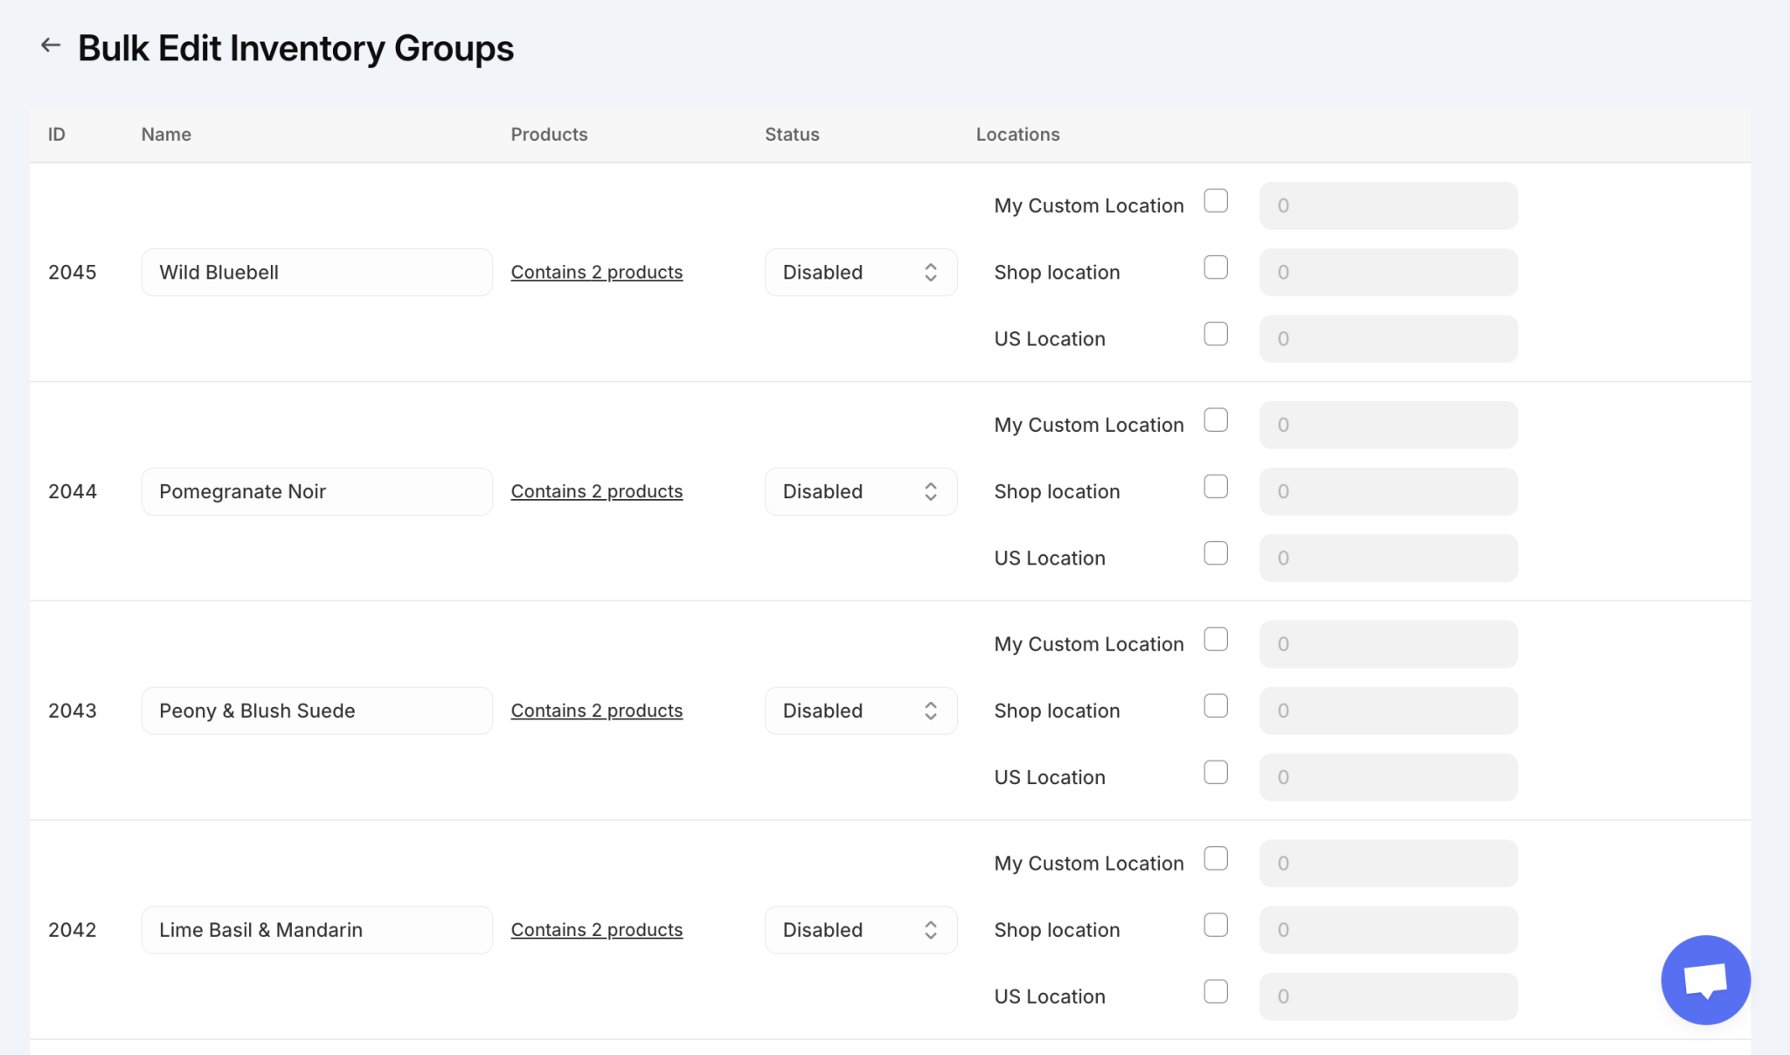Tick My Custom Location for Peony & Blush Suede
Screen dimensions: 1790x1055
[1216, 640]
